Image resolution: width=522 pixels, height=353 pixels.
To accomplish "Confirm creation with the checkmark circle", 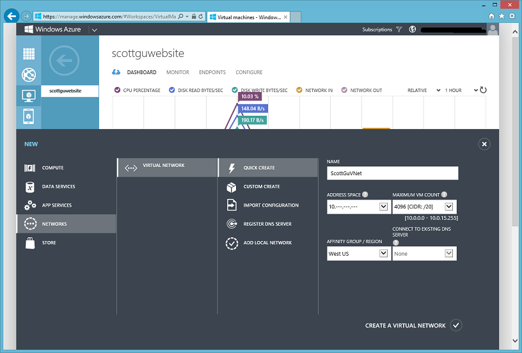I will point(456,325).
